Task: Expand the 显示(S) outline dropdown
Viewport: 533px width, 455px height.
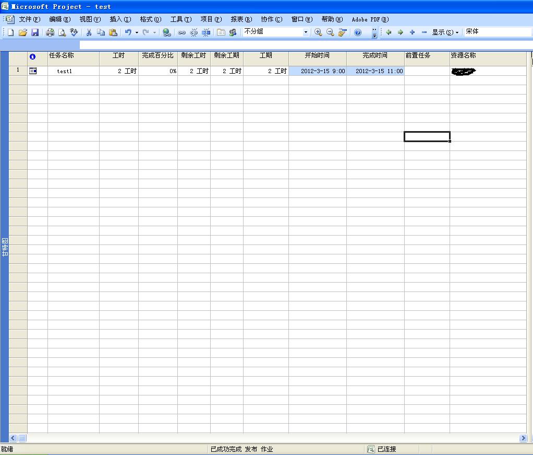Action: (445, 32)
